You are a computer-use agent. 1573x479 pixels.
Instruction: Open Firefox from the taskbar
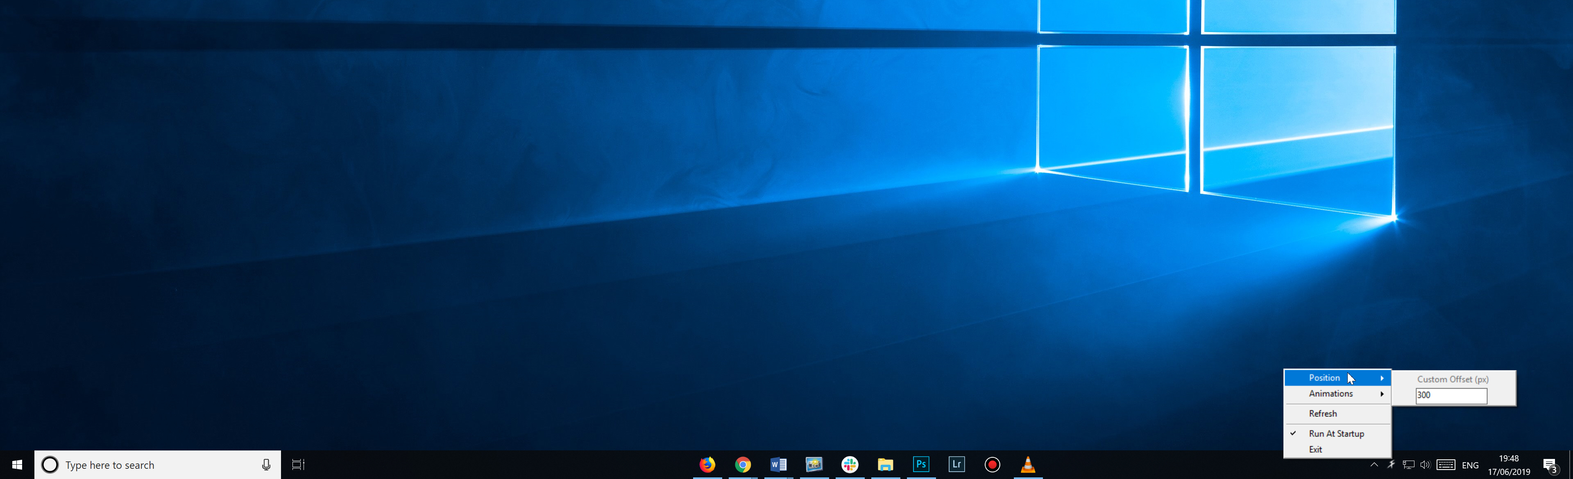point(707,464)
